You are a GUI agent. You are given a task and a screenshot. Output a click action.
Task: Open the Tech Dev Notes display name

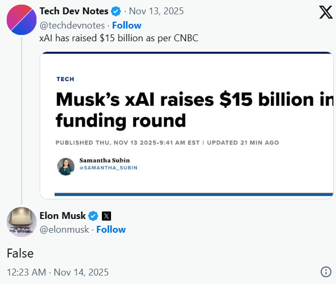click(x=74, y=11)
